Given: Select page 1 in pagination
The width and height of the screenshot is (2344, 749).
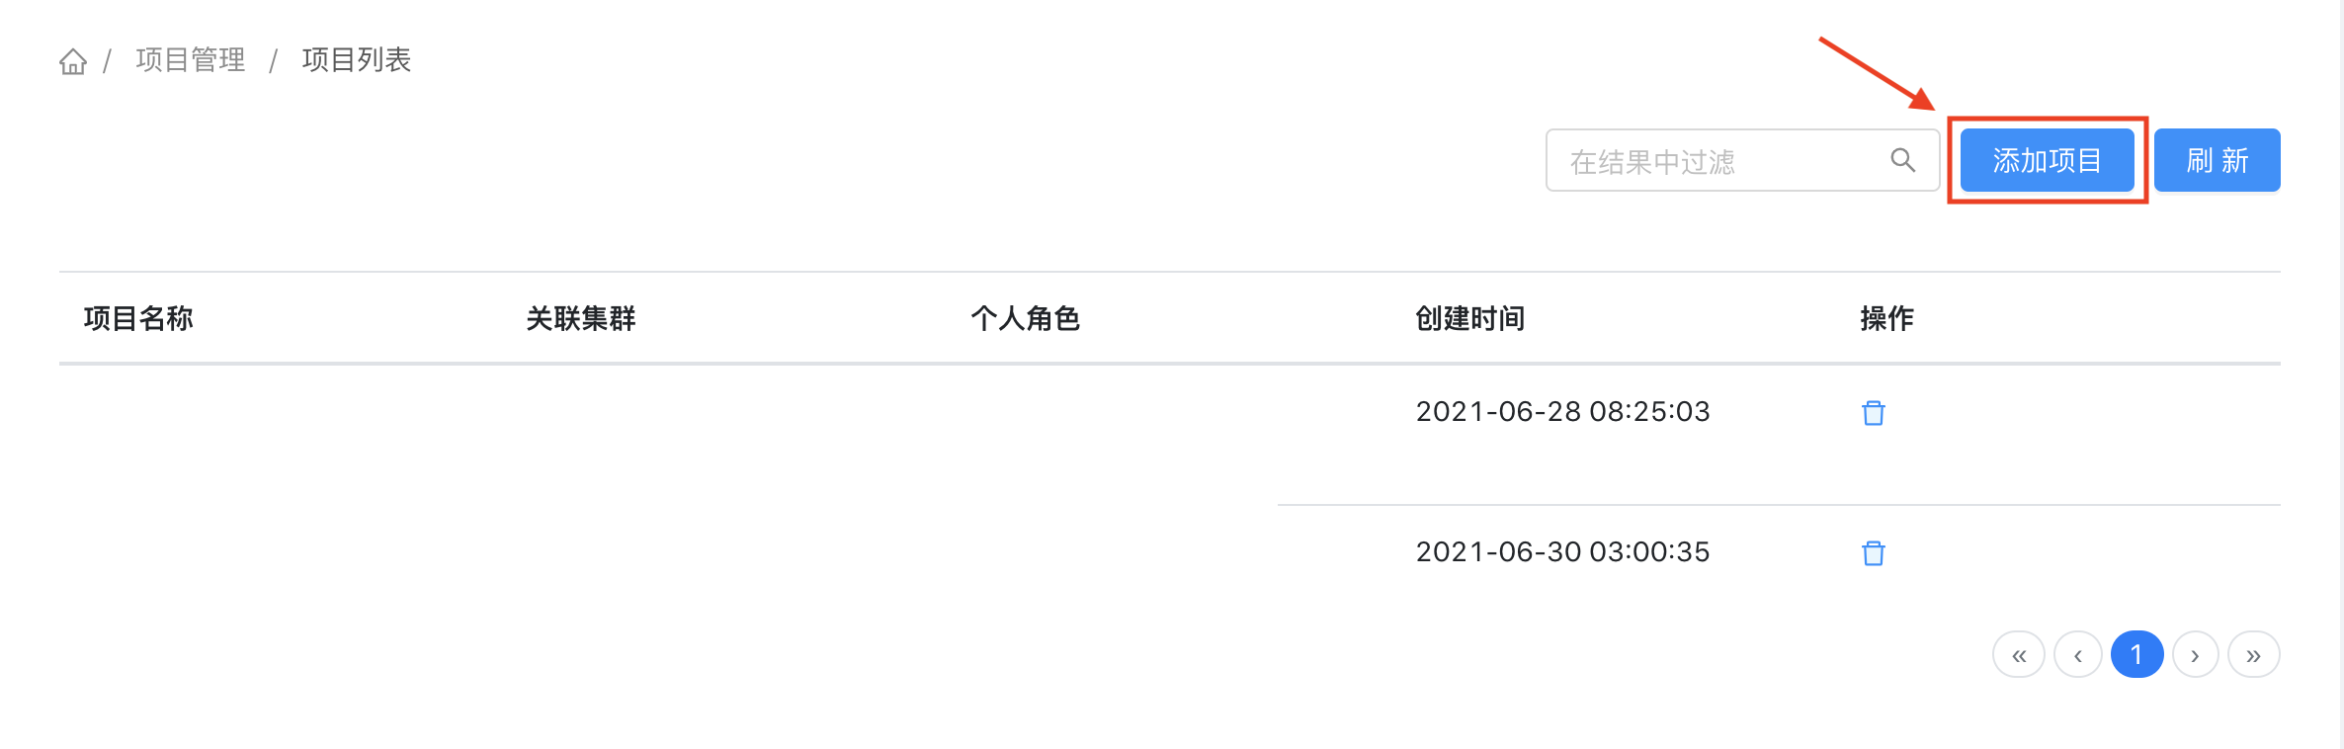Looking at the screenshot, I should [x=2136, y=654].
